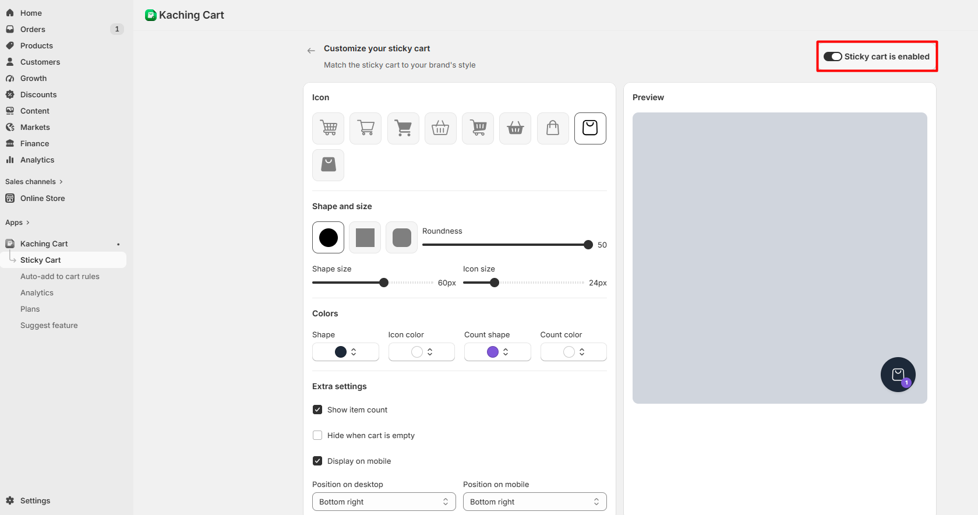Open Kaching Cart Analytics subpage
978x515 pixels.
[x=37, y=292]
